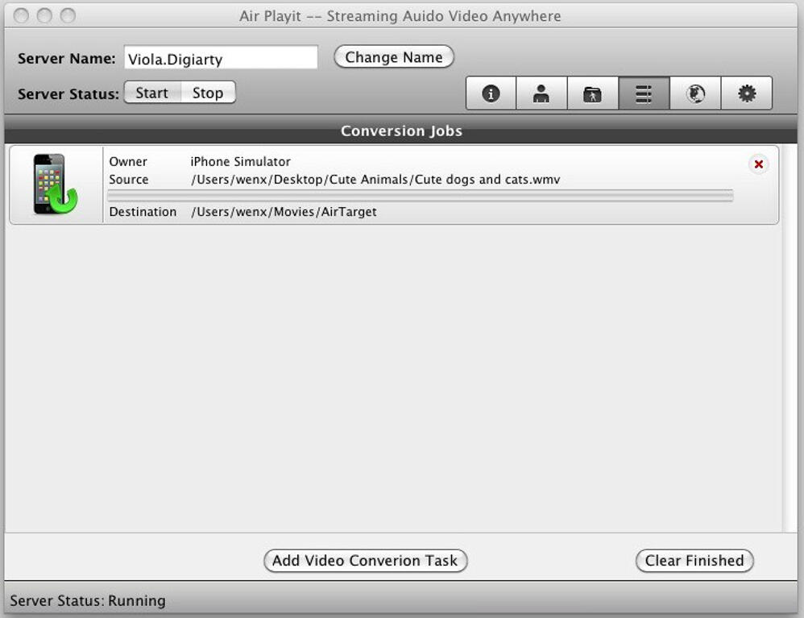Screen dimensions: 804x618
Task: Click the window minimize traffic light
Action: [x=44, y=15]
